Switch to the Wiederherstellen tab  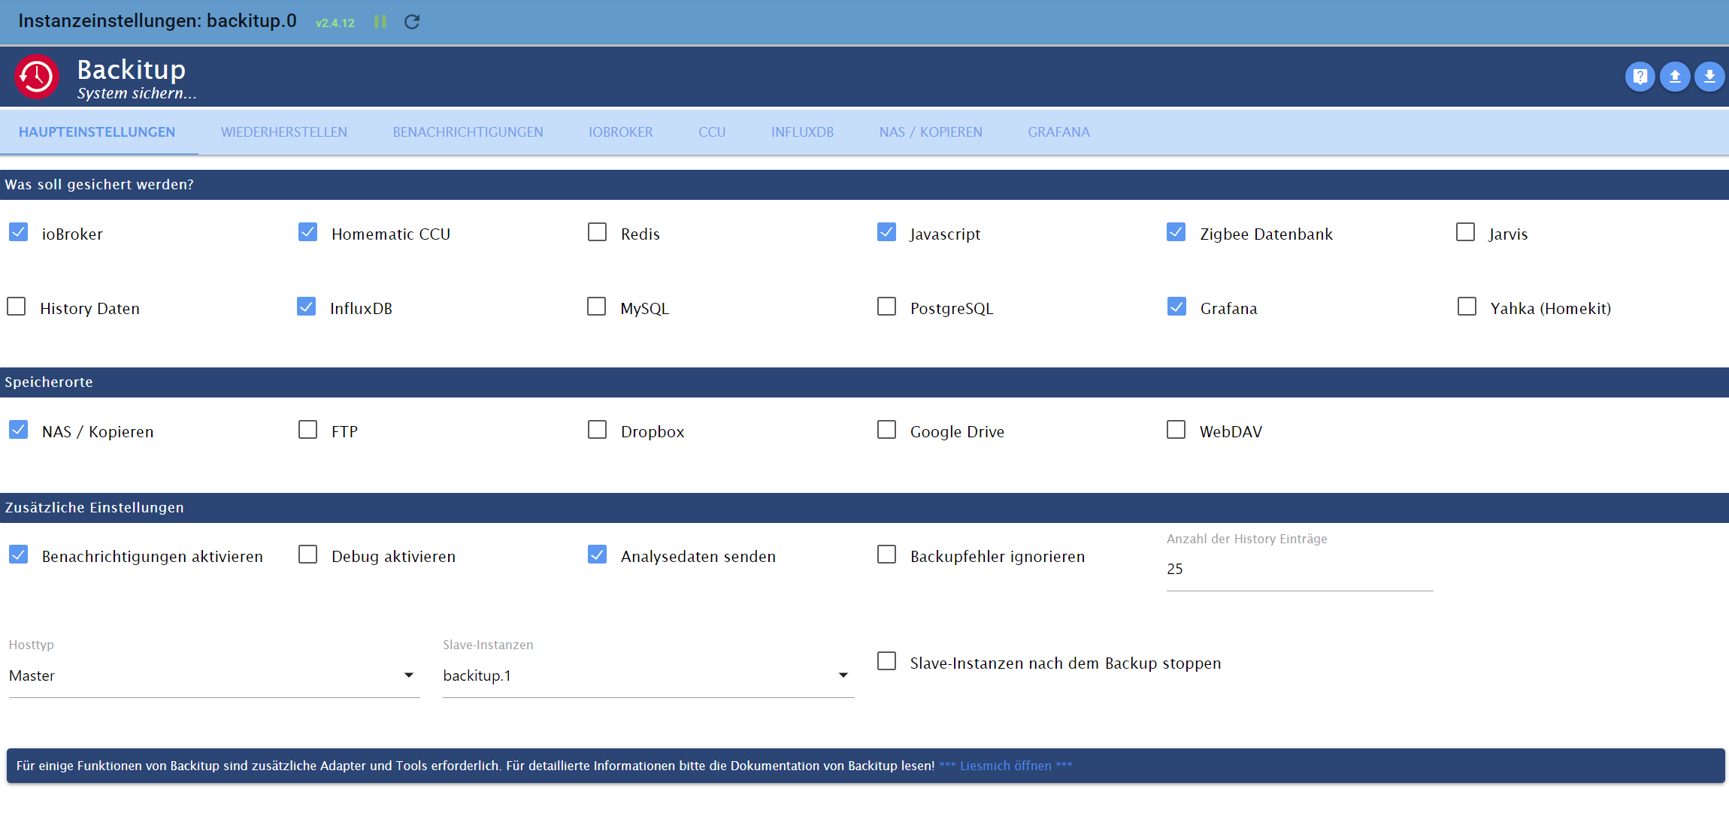[x=284, y=132]
